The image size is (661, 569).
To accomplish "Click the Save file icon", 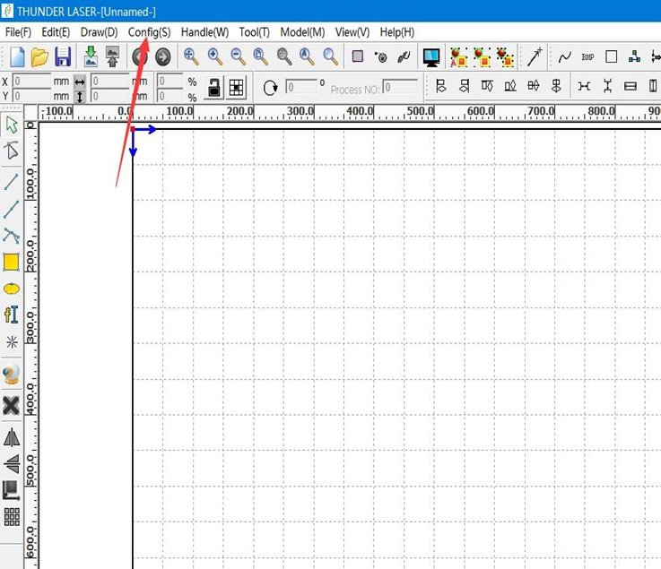I will click(x=63, y=57).
